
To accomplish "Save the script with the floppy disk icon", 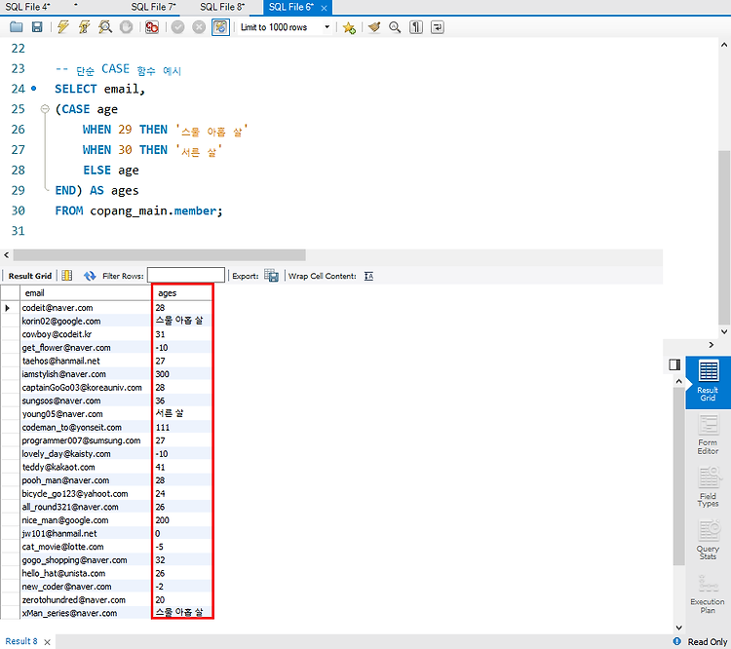I will click(37, 27).
